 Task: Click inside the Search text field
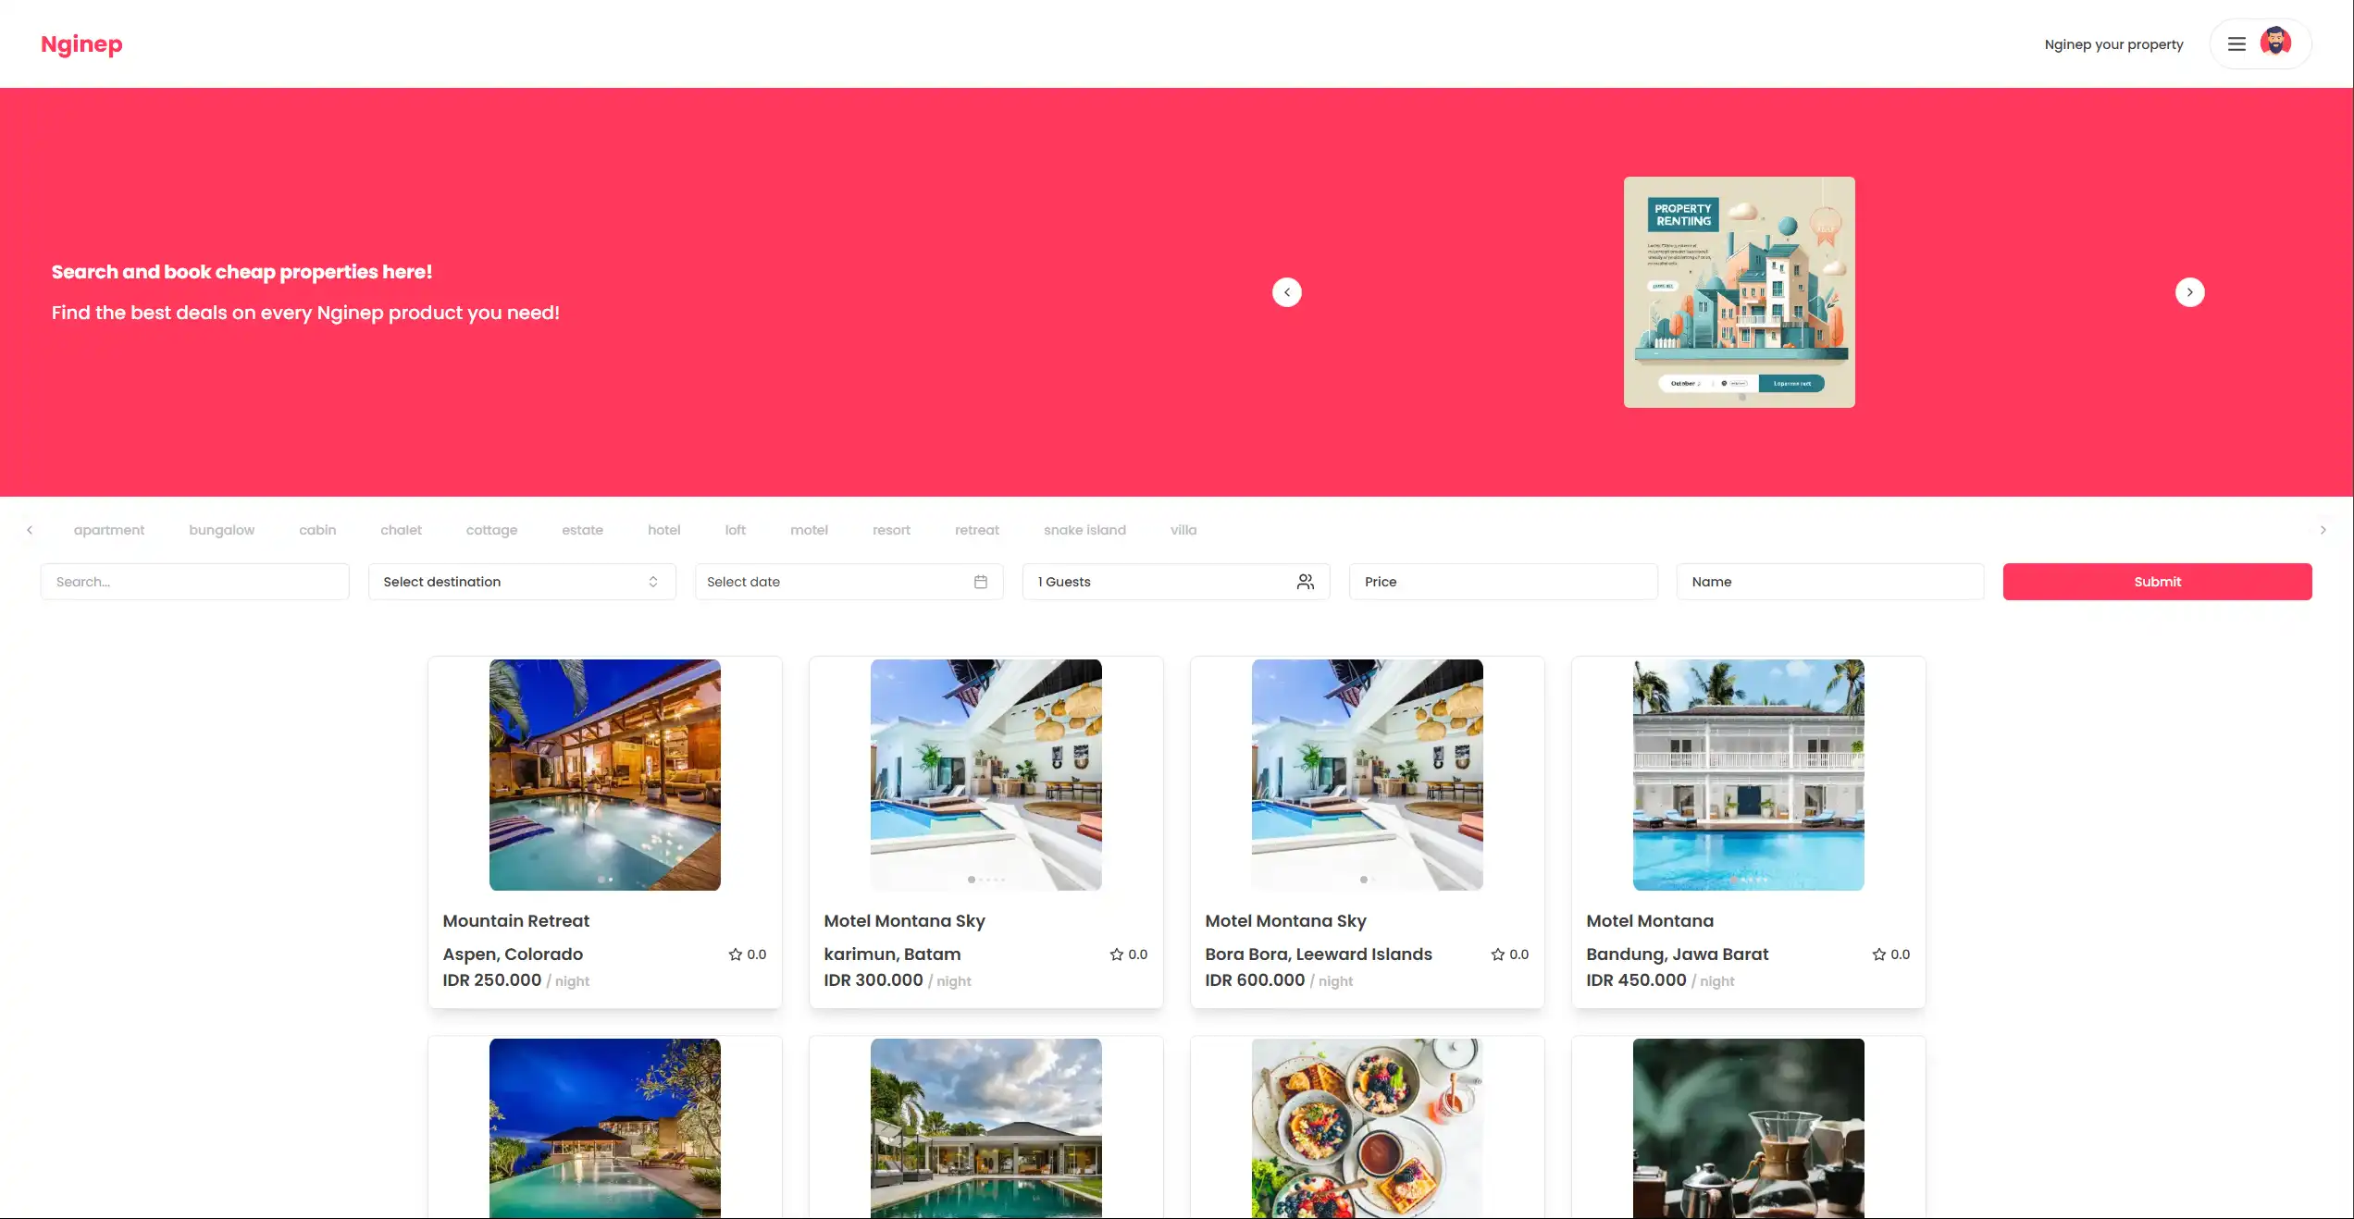[194, 582]
